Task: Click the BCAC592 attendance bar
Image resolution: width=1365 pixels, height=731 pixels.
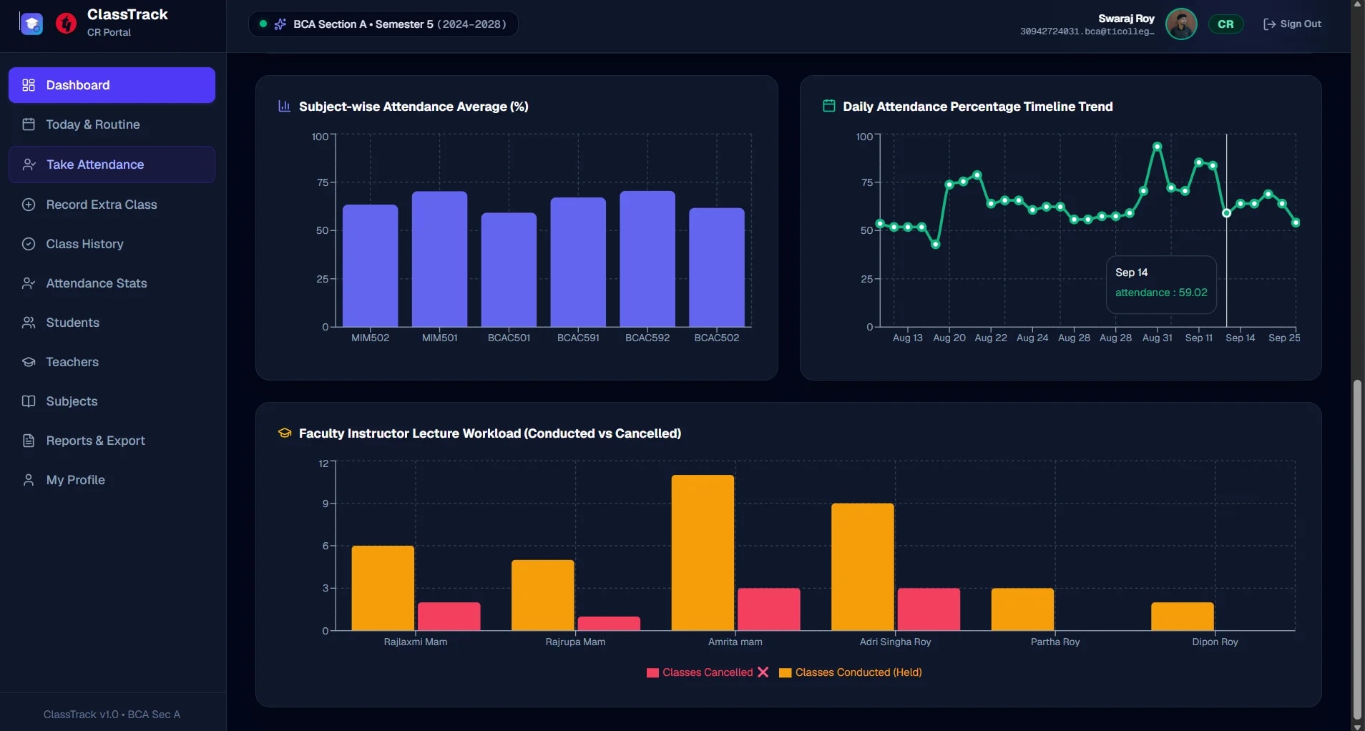Action: coord(647,259)
